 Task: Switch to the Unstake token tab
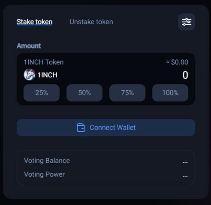[91, 22]
